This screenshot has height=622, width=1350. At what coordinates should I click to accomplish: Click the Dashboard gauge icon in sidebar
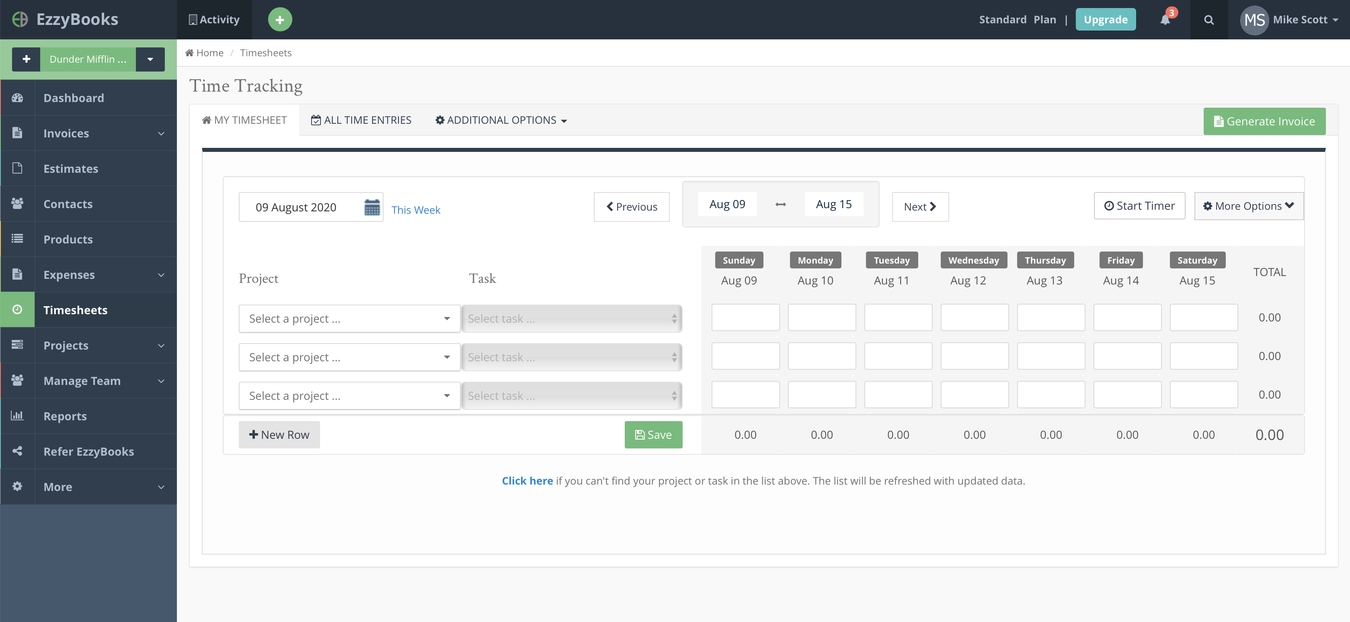[x=17, y=98]
